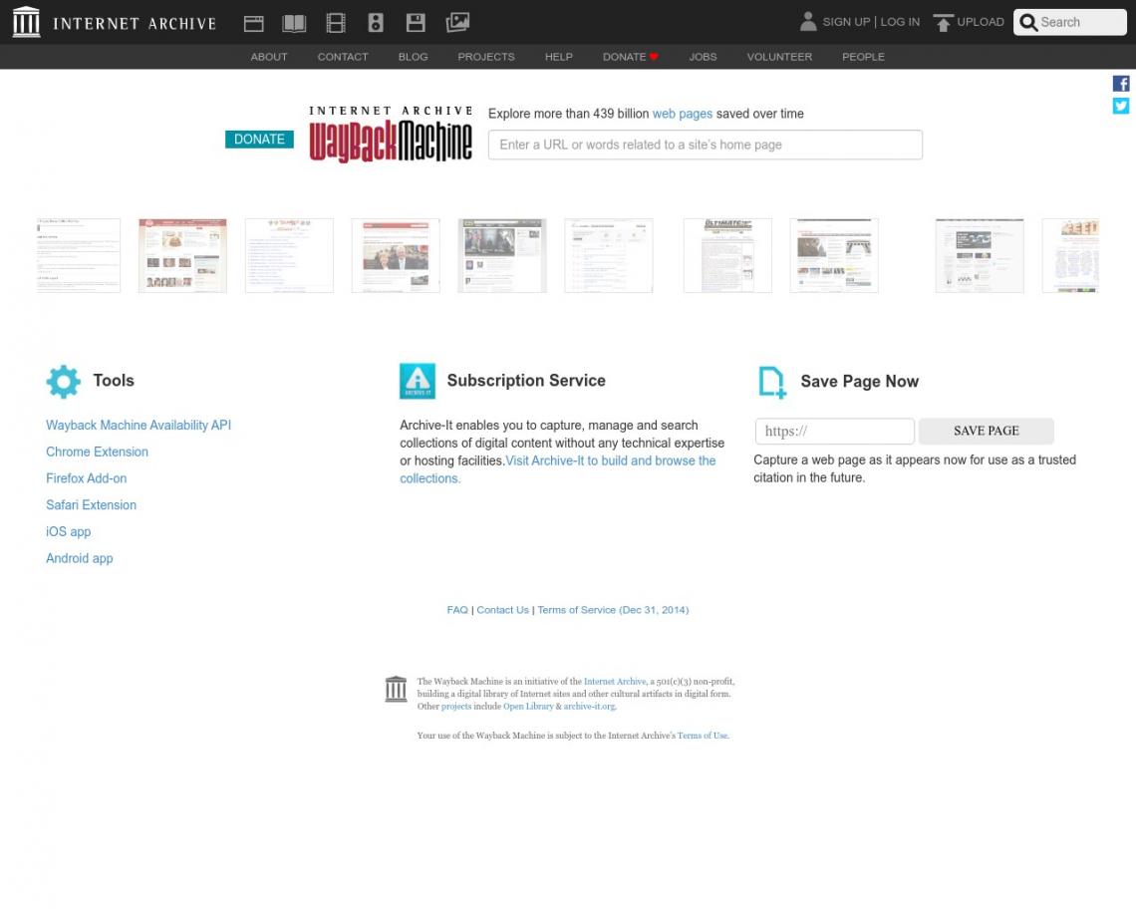Open the 'web pages' link
The image size is (1136, 909).
[x=683, y=114]
